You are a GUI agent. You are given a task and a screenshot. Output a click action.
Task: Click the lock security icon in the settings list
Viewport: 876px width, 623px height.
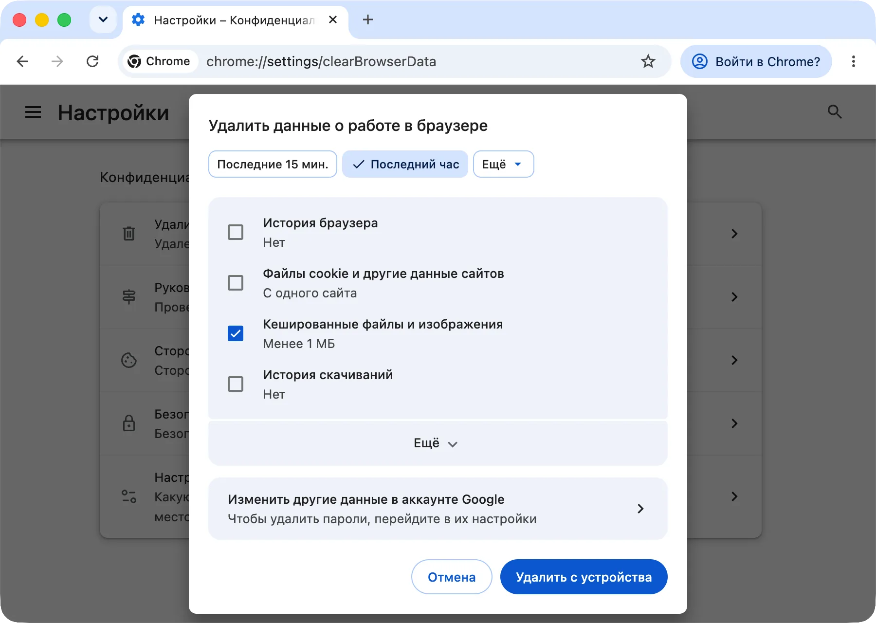click(129, 423)
